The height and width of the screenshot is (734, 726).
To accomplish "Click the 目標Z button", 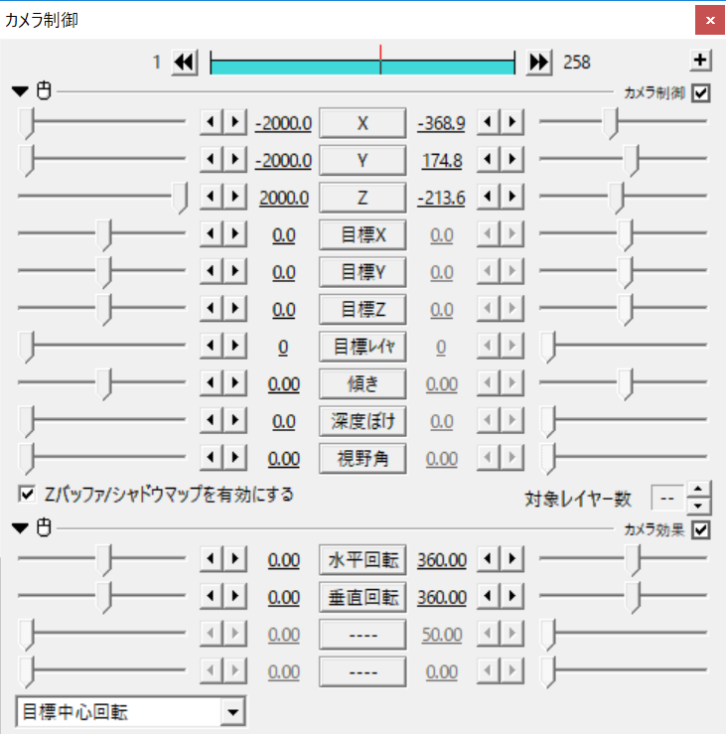I will [363, 310].
